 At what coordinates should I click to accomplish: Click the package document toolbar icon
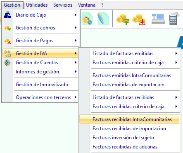pyautogui.click(x=87, y=19)
